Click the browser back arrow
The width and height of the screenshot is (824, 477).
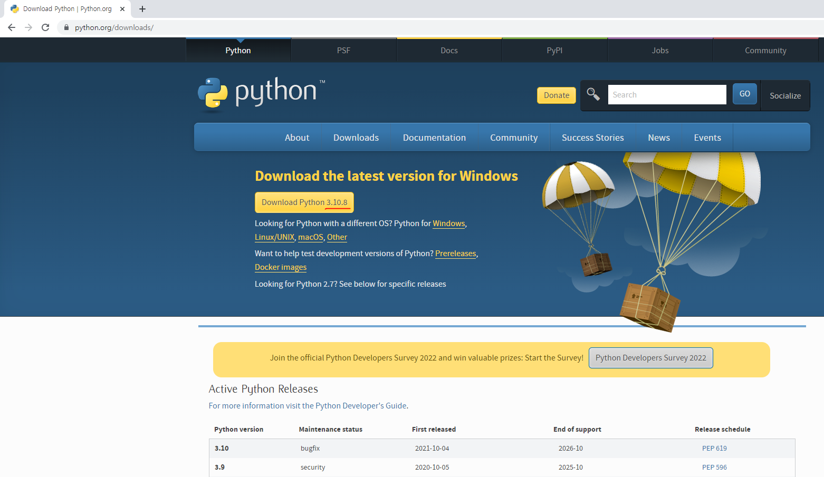[x=12, y=27]
